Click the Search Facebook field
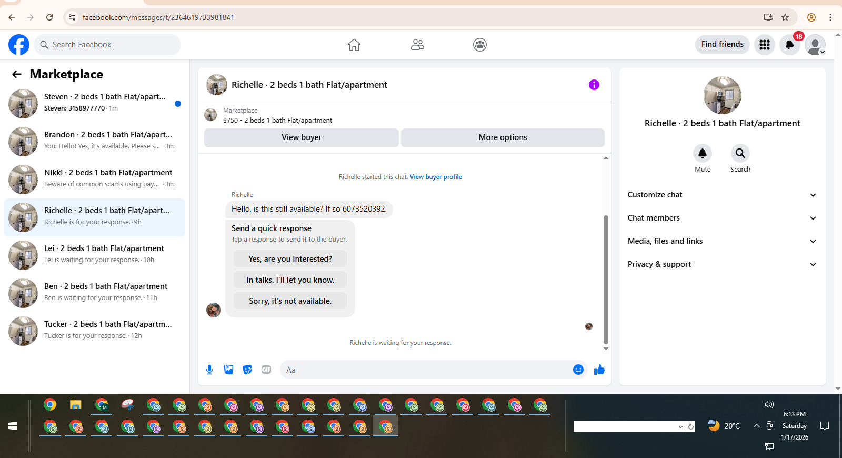This screenshot has width=842, height=458. click(x=107, y=45)
